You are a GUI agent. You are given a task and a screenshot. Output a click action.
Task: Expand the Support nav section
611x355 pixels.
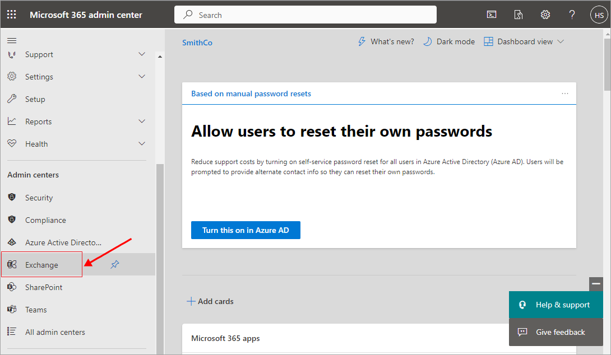(x=142, y=54)
